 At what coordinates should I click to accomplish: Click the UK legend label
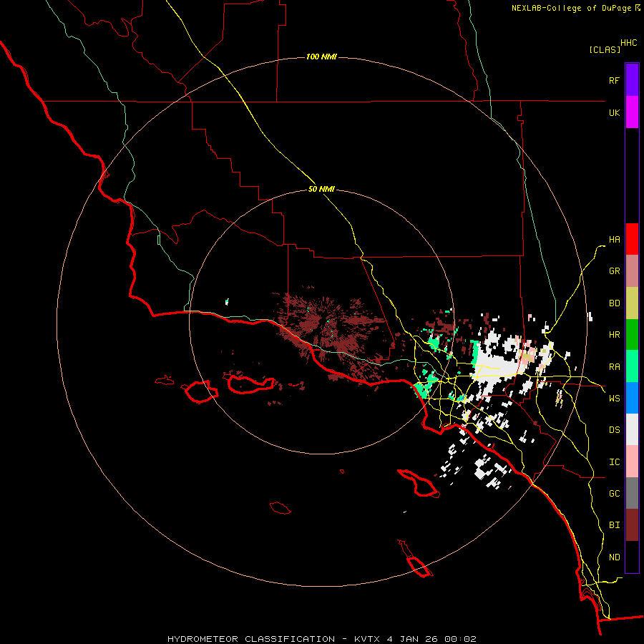(614, 112)
